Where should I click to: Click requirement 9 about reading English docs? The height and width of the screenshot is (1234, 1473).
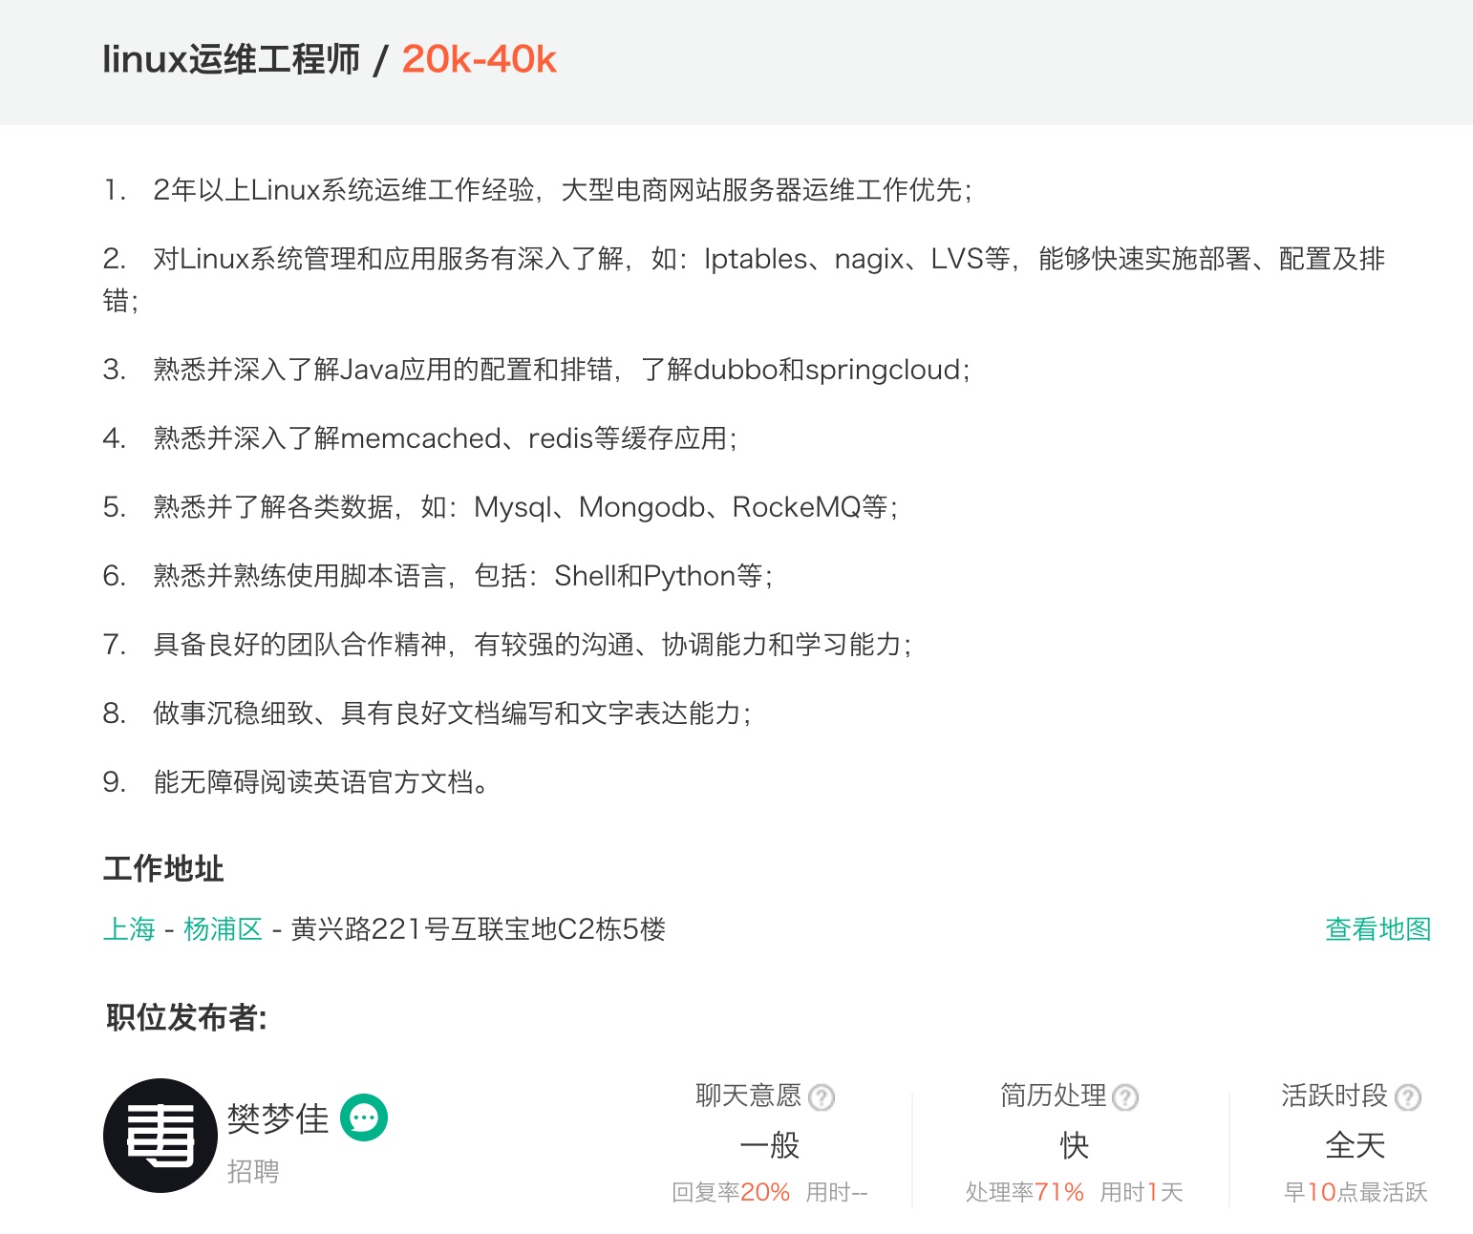[321, 782]
